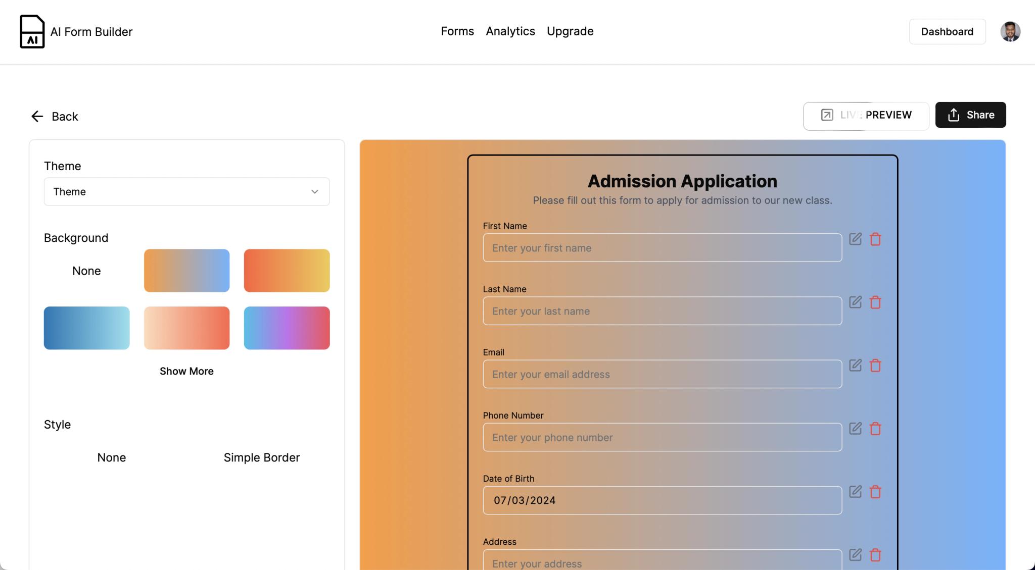This screenshot has height=570, width=1035.
Task: Select the Simple Border style option
Action: 261,457
